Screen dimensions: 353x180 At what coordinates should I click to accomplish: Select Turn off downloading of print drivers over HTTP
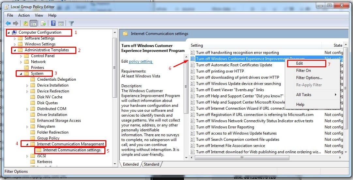(x=238, y=77)
